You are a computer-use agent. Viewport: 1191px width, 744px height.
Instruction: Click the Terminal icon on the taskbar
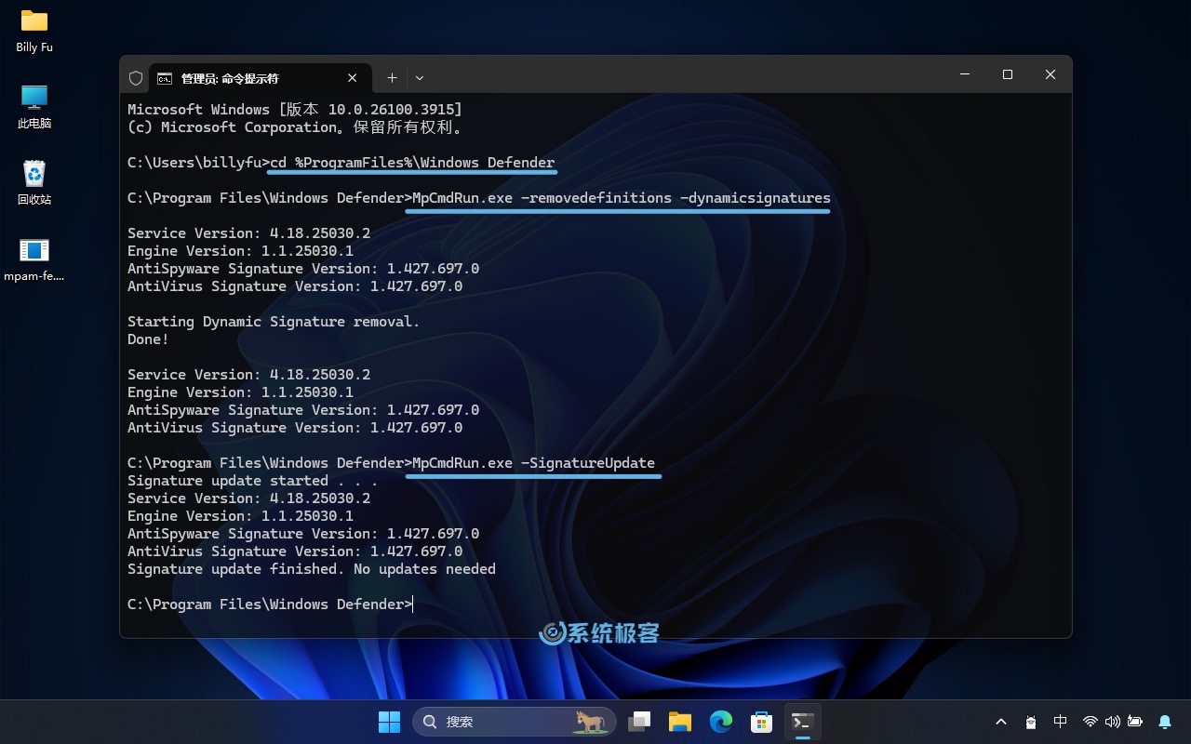point(803,722)
